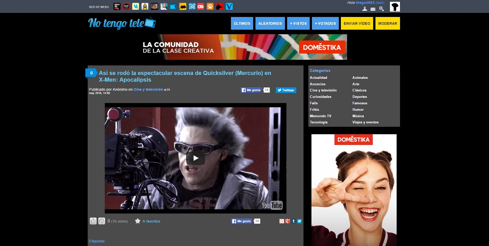Click the A favoritos link
489x246 pixels.
[151, 221]
